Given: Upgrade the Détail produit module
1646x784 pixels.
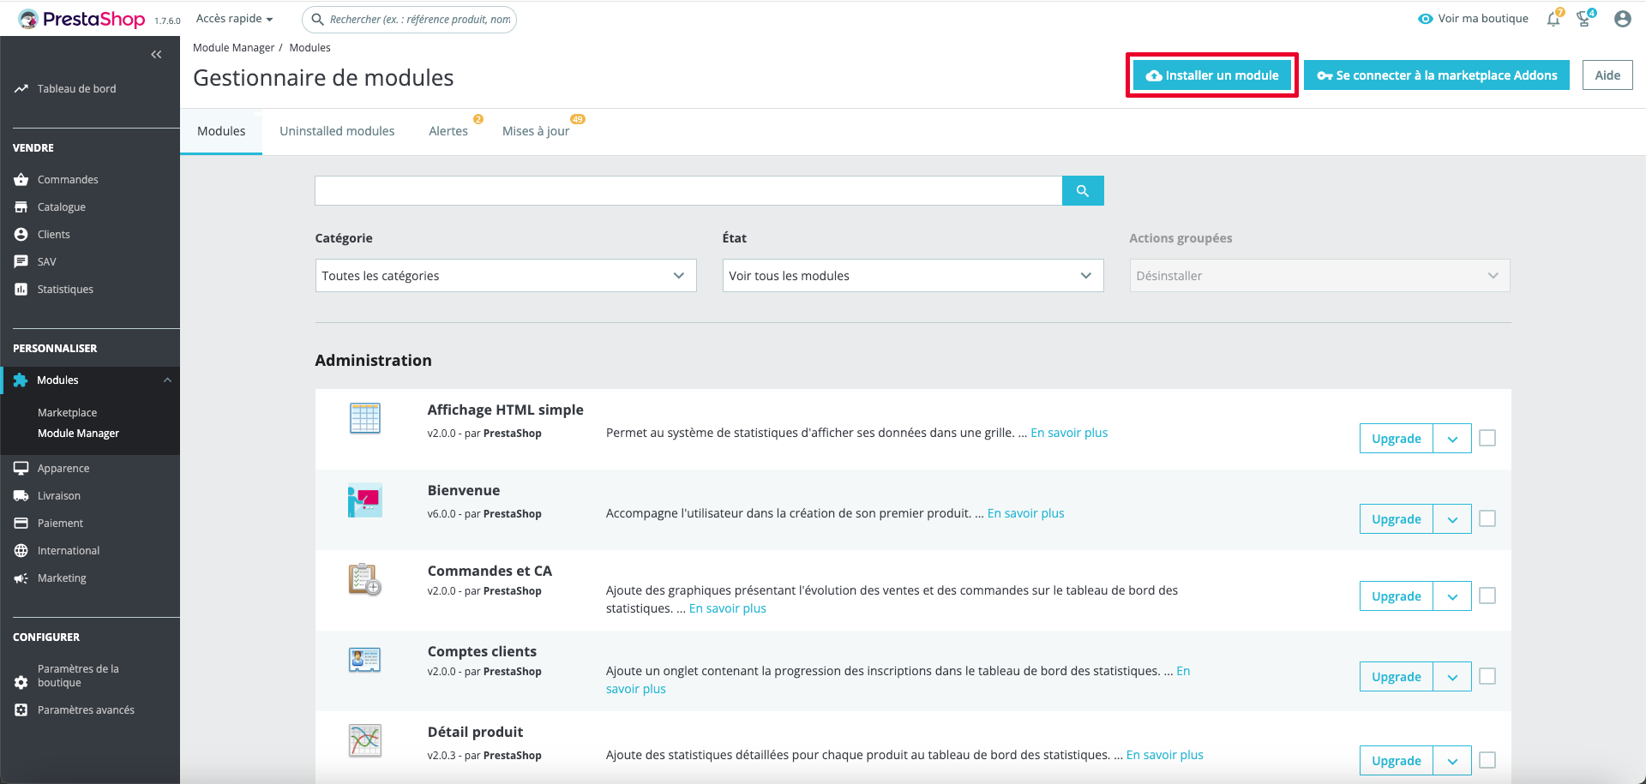Looking at the screenshot, I should pyautogui.click(x=1397, y=761).
